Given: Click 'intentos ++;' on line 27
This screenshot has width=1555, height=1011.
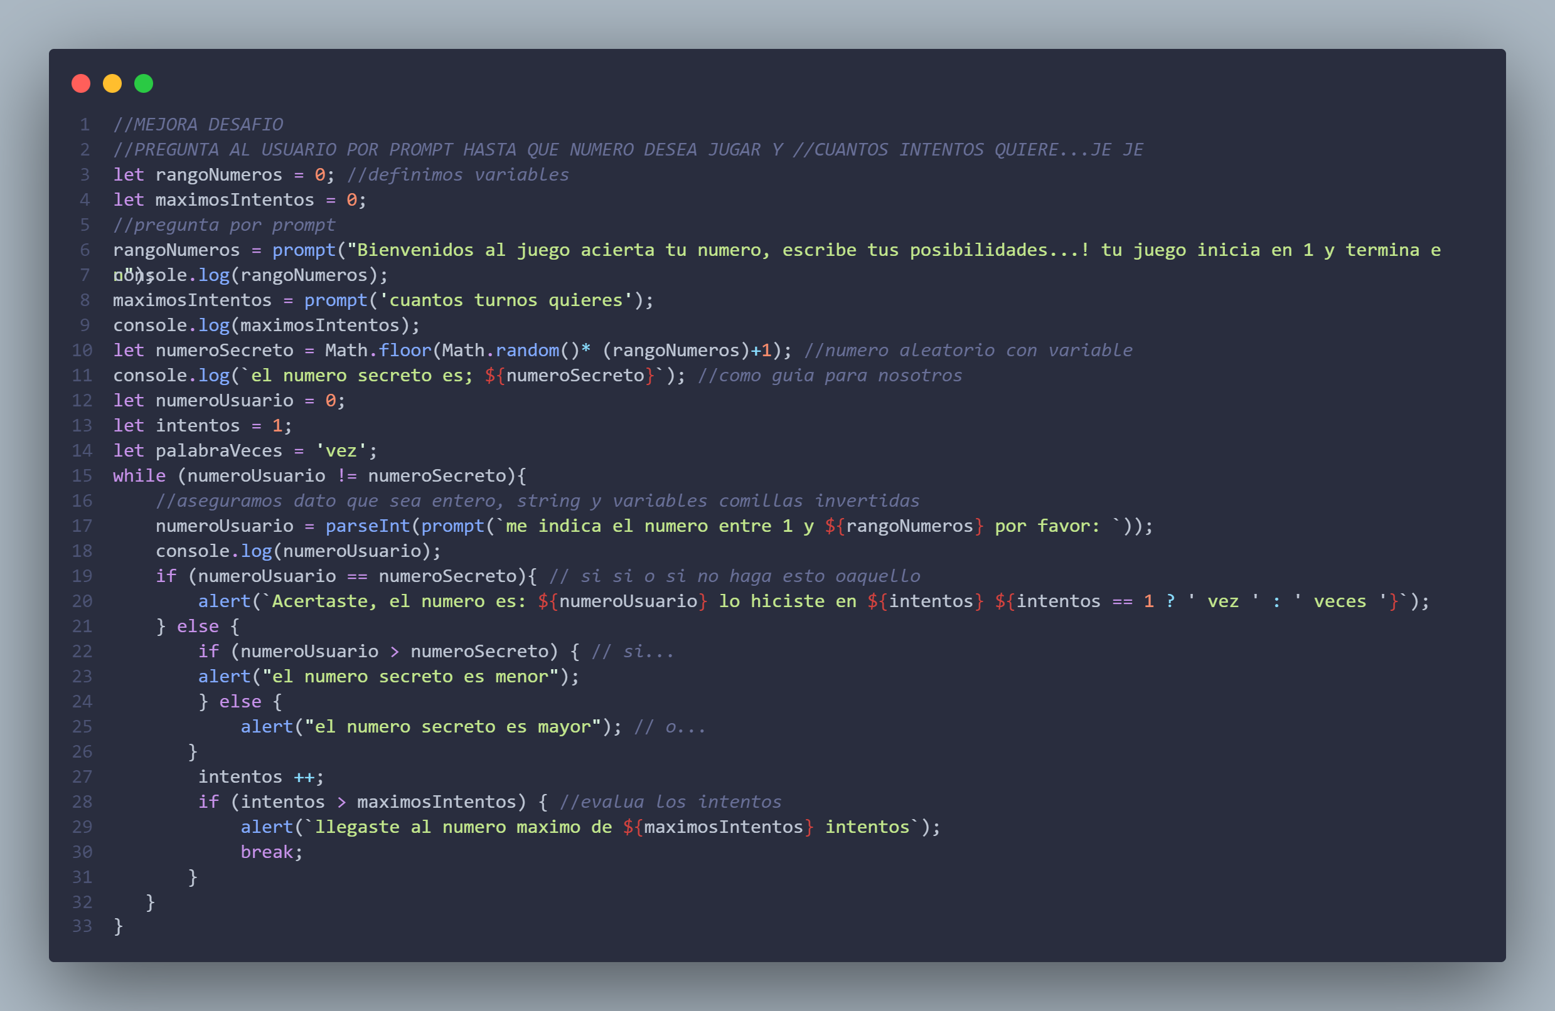Looking at the screenshot, I should coord(261,776).
